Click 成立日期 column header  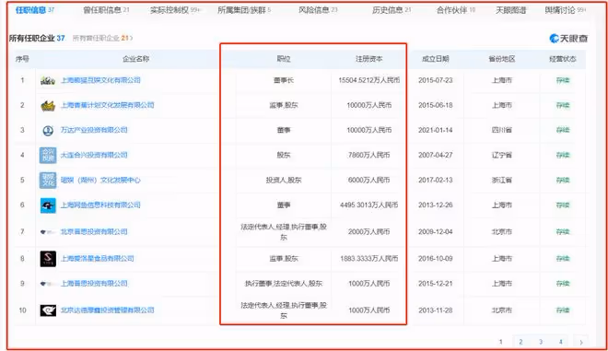point(436,59)
